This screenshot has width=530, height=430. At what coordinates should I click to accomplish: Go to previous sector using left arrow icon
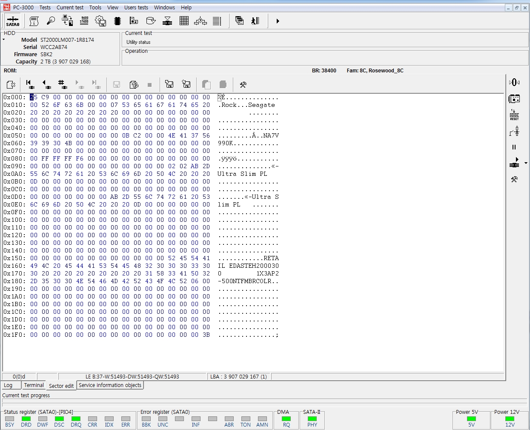[46, 84]
